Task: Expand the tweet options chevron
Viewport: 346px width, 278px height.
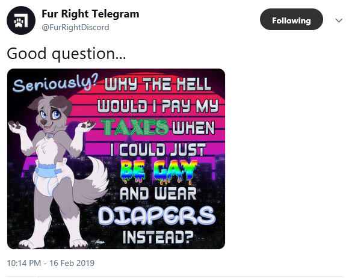Action: click(x=339, y=20)
